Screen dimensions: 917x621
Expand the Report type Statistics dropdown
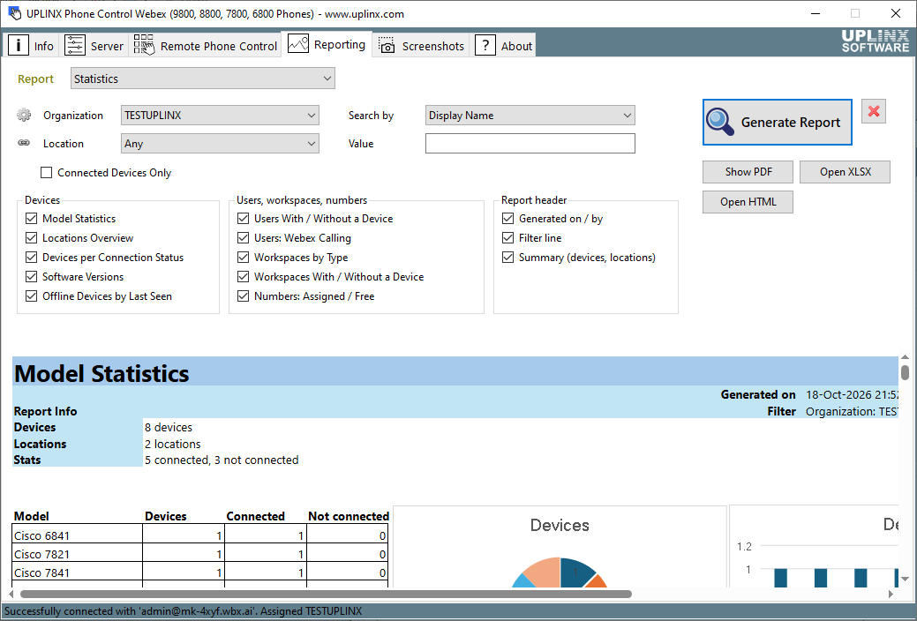click(x=203, y=79)
